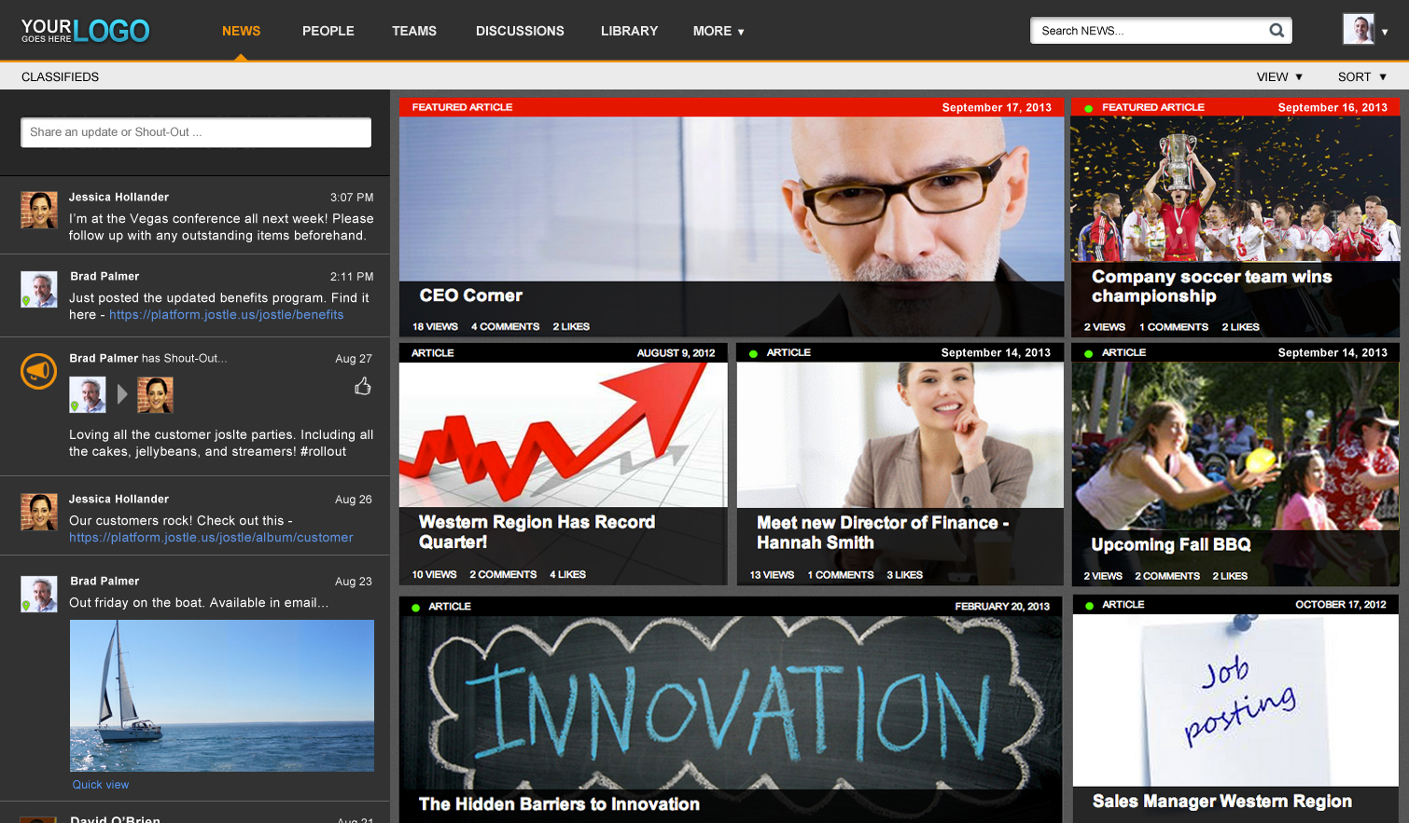Image resolution: width=1409 pixels, height=823 pixels.
Task: Open Jessica Hollander's avatar on Vegas post
Action: [x=39, y=210]
